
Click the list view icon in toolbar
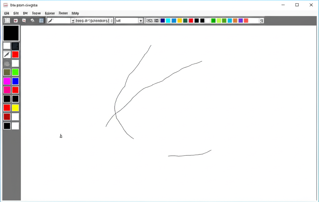point(7,21)
